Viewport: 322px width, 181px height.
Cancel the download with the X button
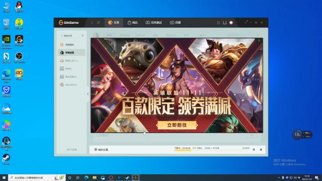point(261,150)
